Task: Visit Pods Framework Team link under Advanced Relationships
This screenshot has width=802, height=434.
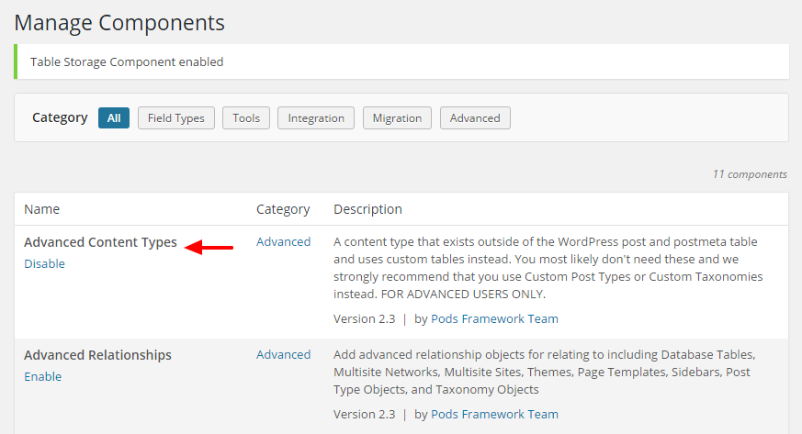Action: click(494, 415)
